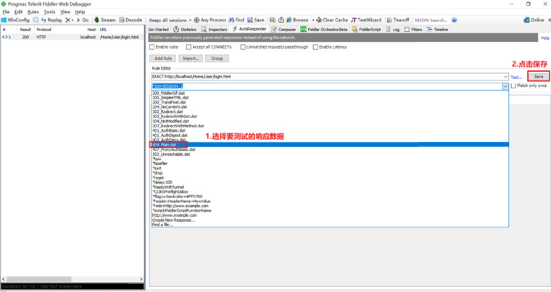
Task: Expand the Browse dropdown arrow
Action: pyautogui.click(x=312, y=20)
